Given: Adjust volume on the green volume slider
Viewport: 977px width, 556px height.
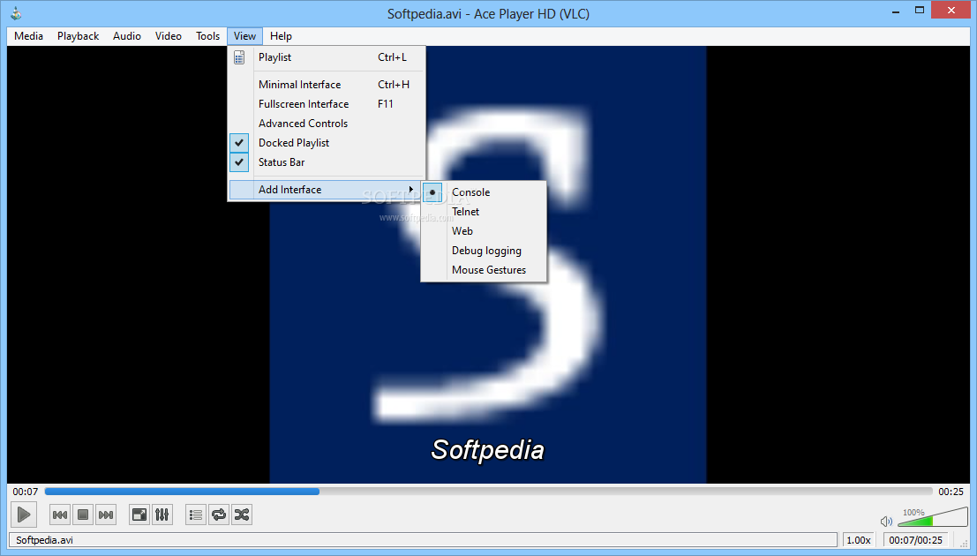Looking at the screenshot, I should pyautogui.click(x=933, y=517).
